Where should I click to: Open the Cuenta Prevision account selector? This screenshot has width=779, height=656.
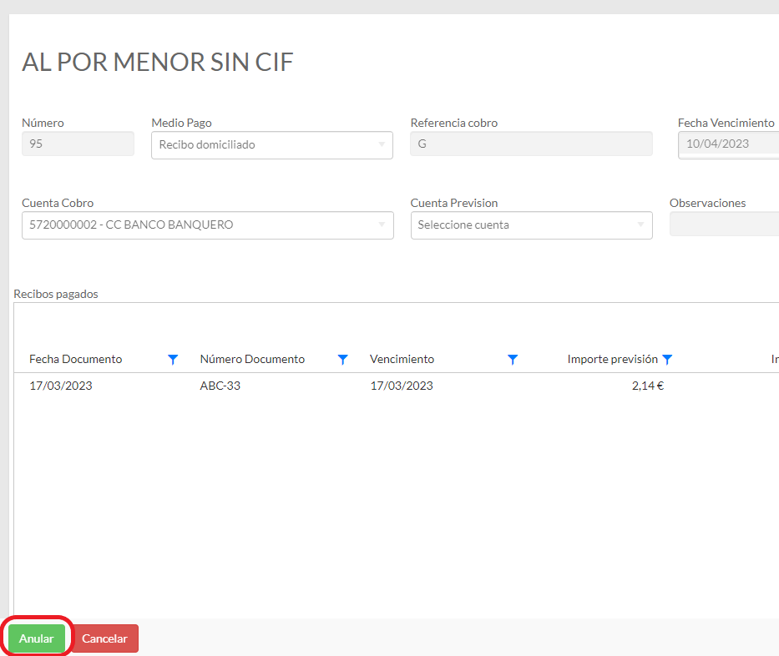tap(531, 225)
